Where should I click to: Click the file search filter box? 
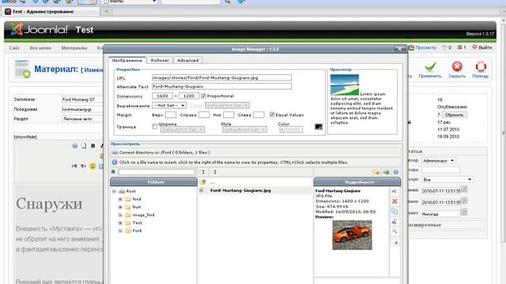click(x=157, y=172)
